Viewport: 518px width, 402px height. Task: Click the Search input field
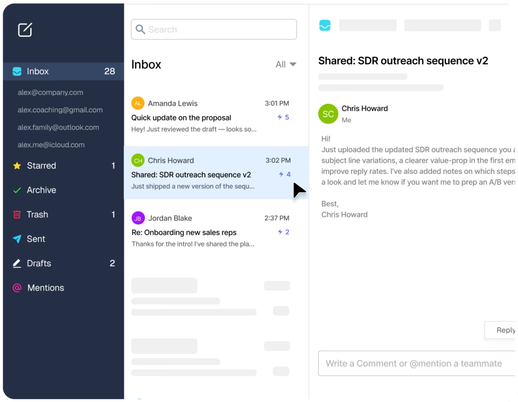tap(214, 29)
